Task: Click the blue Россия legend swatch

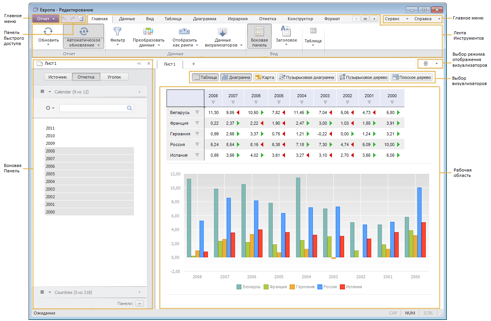Action: coord(319,287)
